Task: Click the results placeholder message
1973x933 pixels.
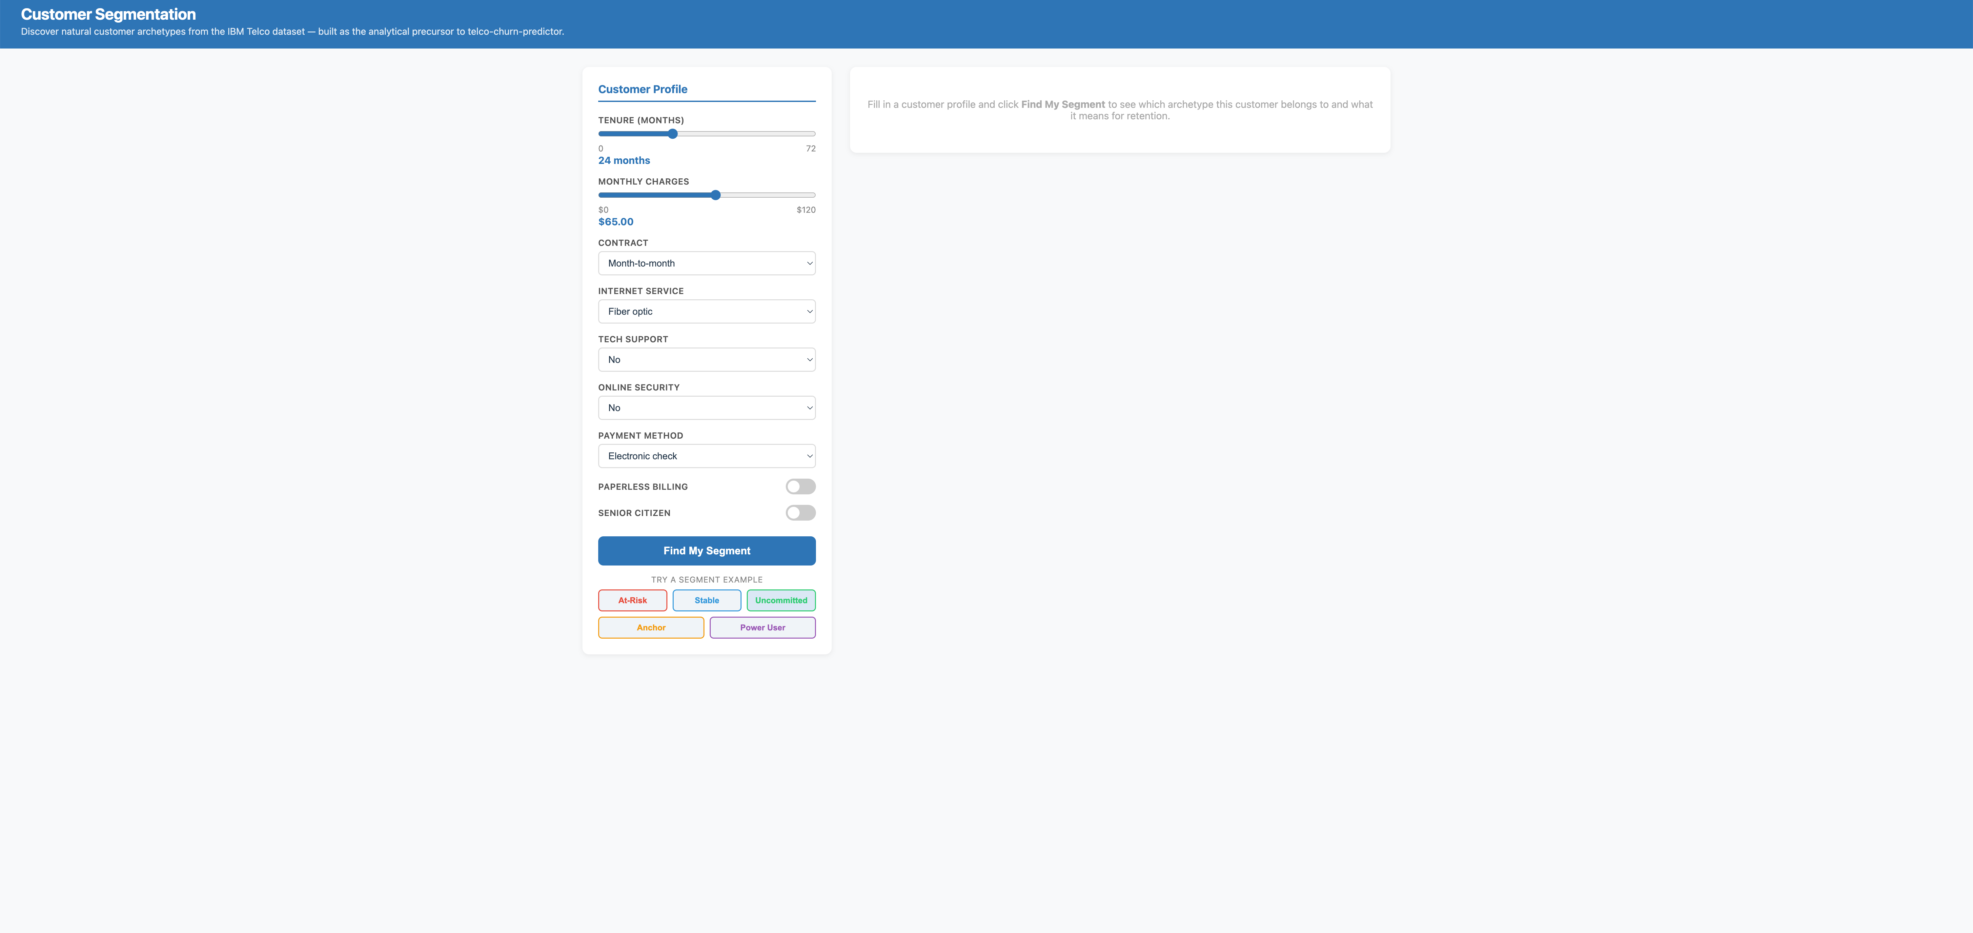Action: 1120,110
